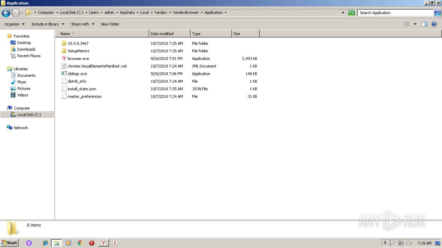Open the Organize menu

14,24
